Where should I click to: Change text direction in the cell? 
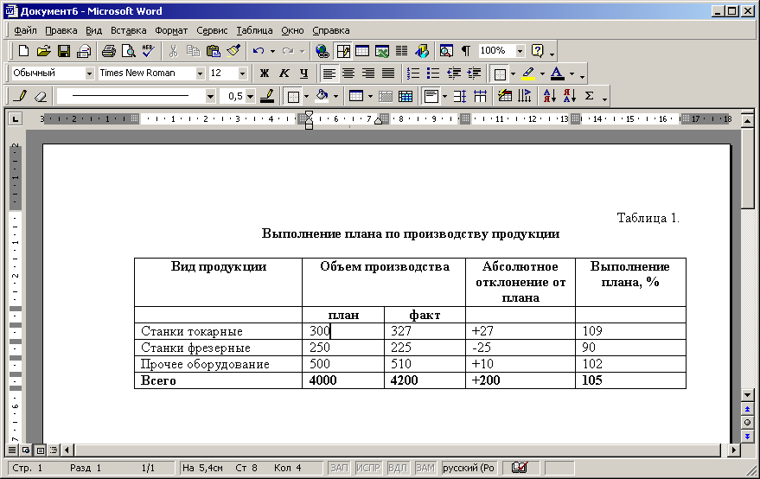click(x=525, y=96)
